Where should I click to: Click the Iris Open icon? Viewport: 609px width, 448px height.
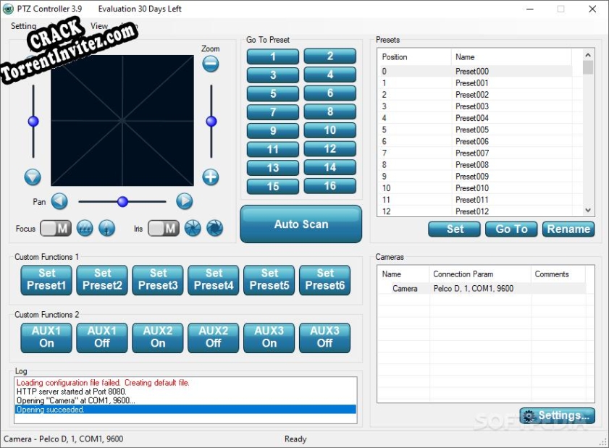(190, 228)
